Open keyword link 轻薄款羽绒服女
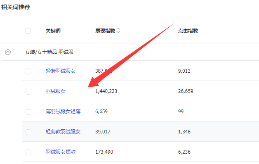 (63, 132)
